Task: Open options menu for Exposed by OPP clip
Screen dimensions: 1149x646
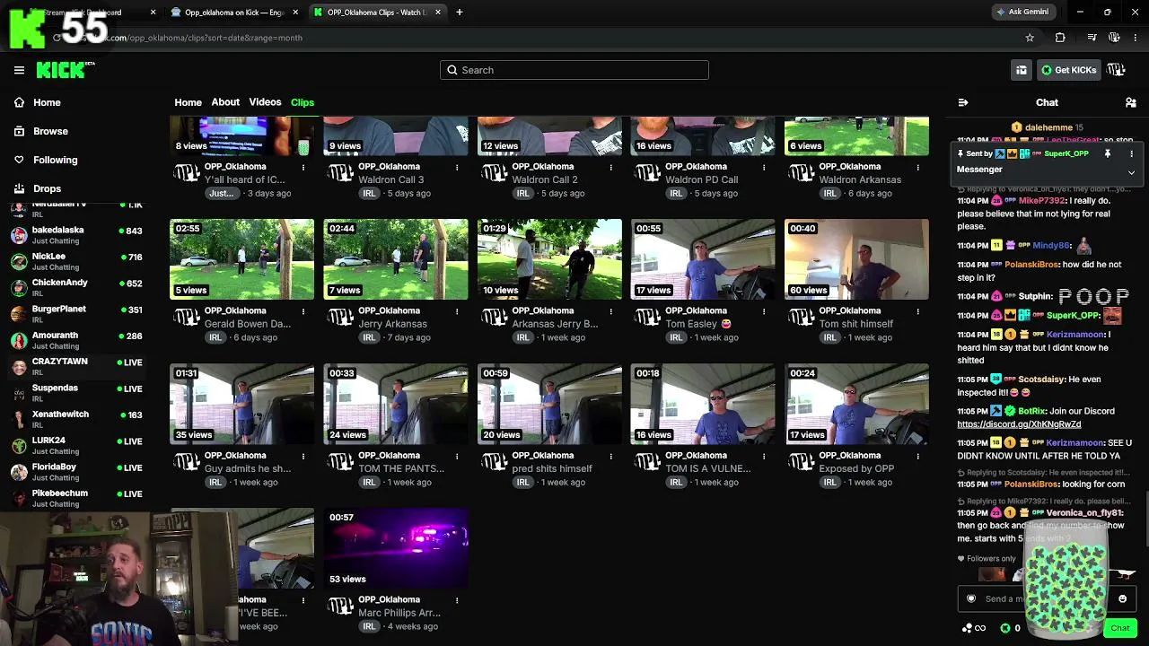Action: (x=917, y=456)
